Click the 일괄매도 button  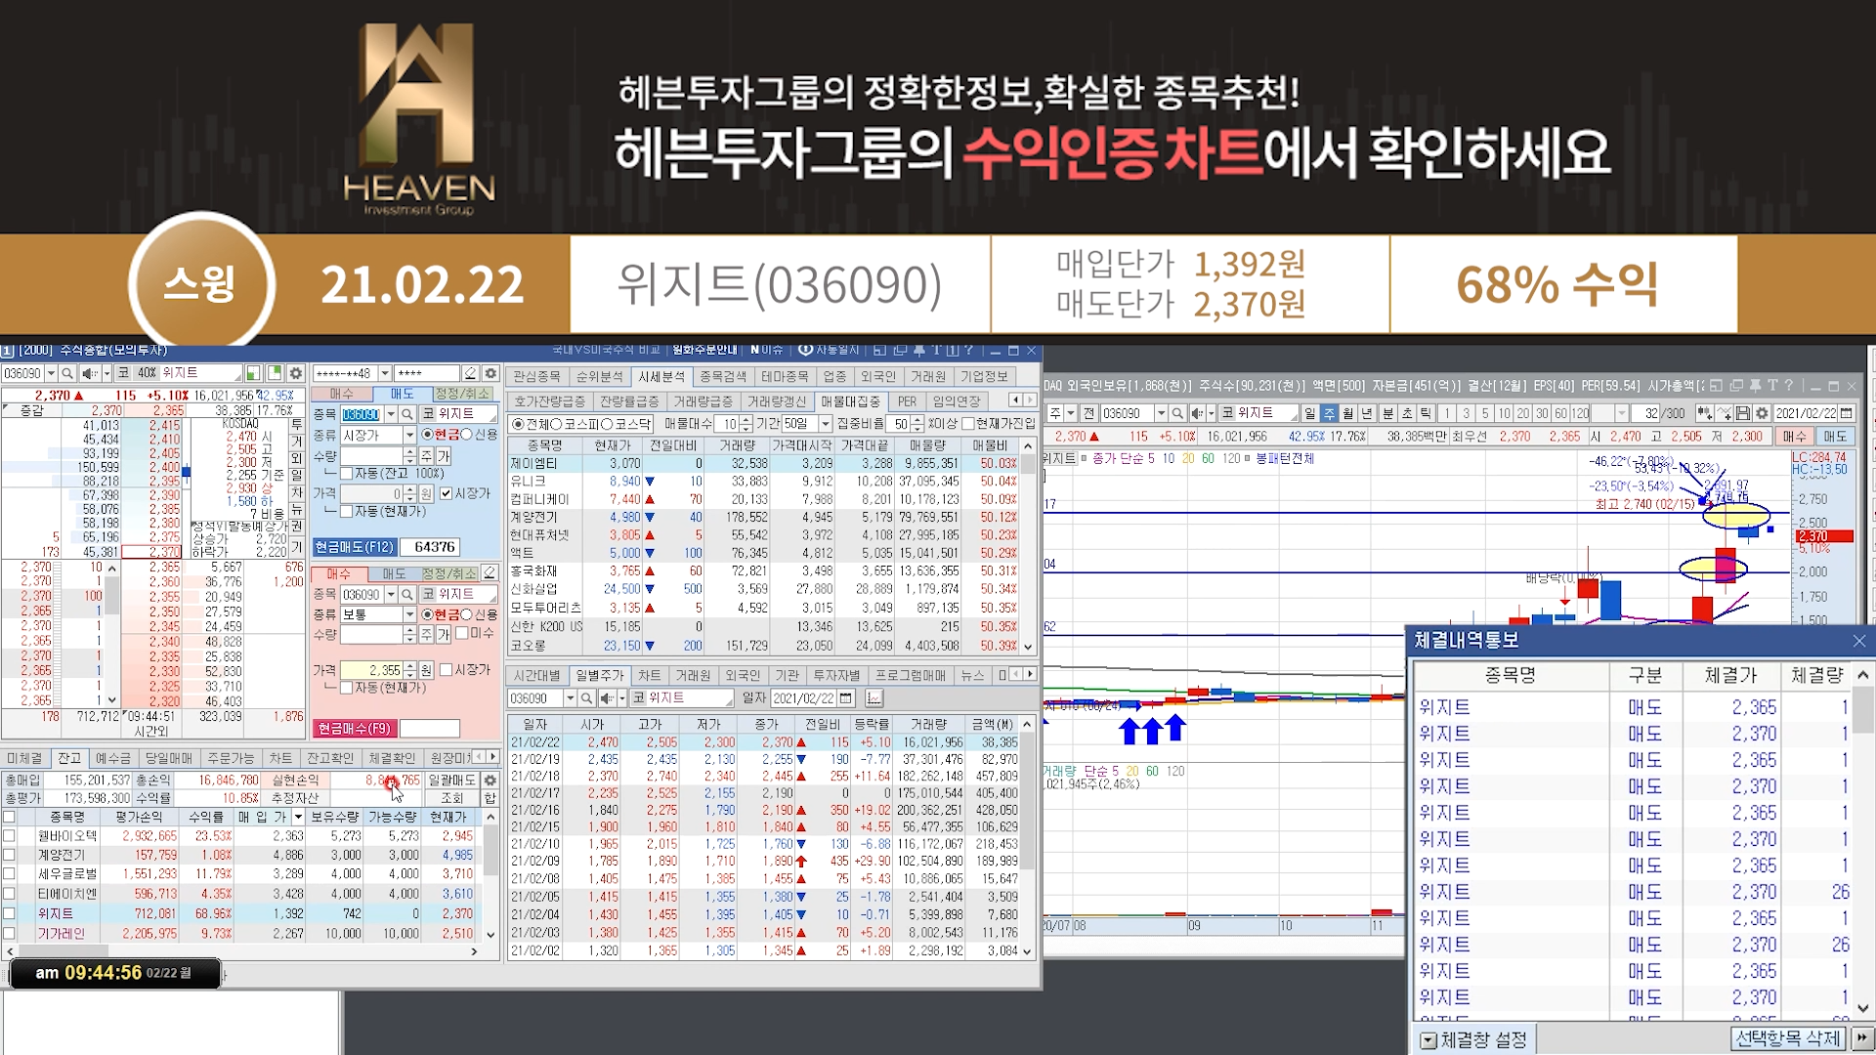pos(452,781)
